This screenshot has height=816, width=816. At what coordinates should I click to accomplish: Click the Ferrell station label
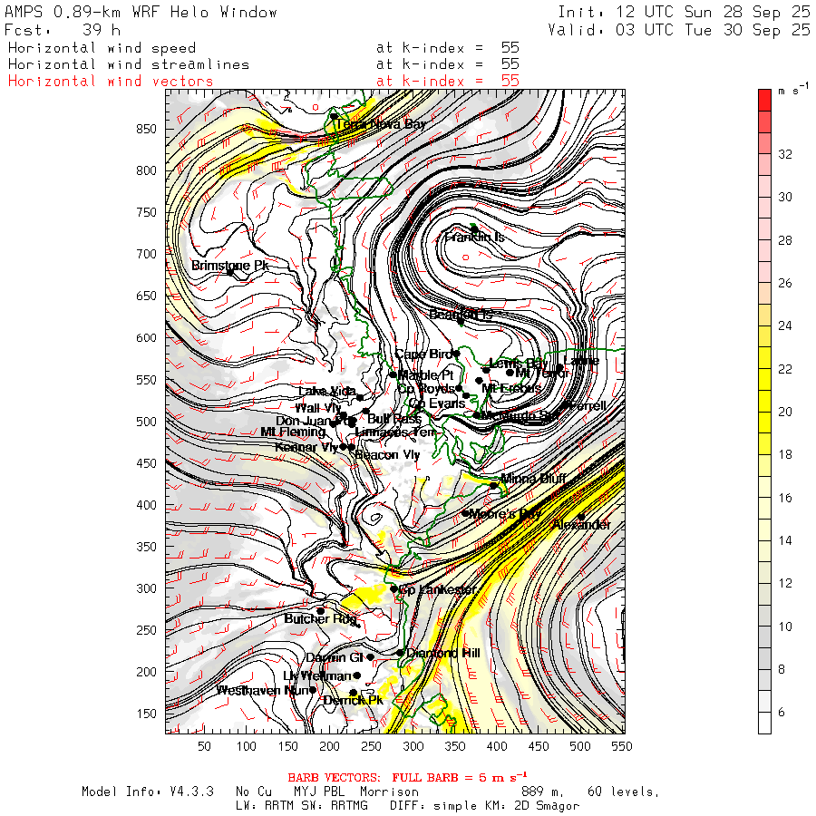[588, 405]
